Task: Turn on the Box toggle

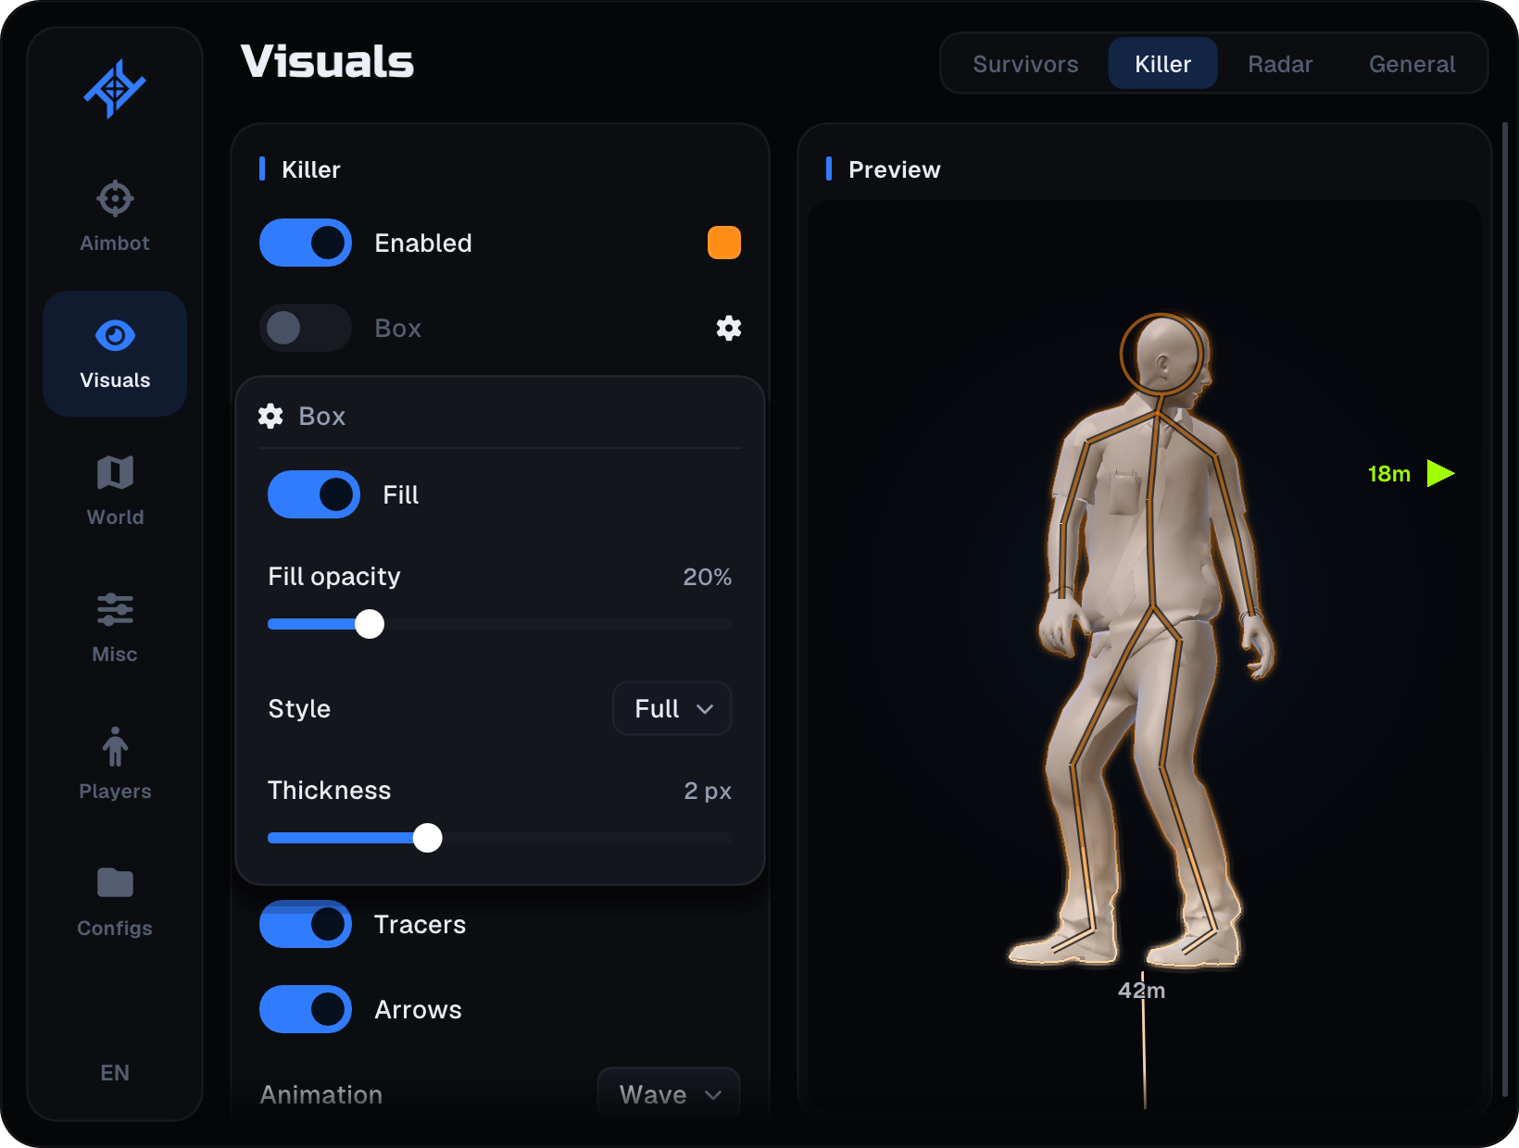Action: click(306, 328)
